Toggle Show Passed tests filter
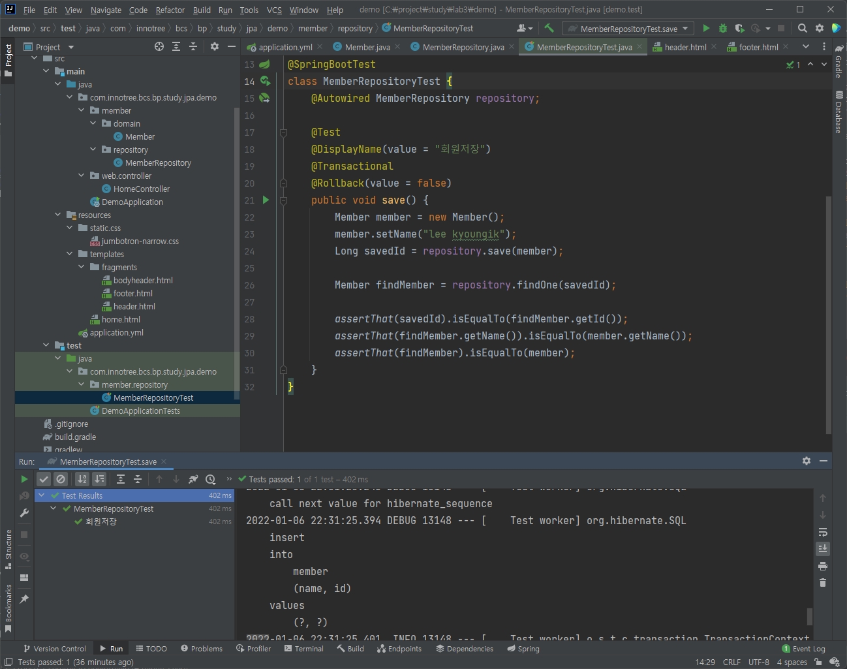The image size is (847, 669). pos(44,479)
